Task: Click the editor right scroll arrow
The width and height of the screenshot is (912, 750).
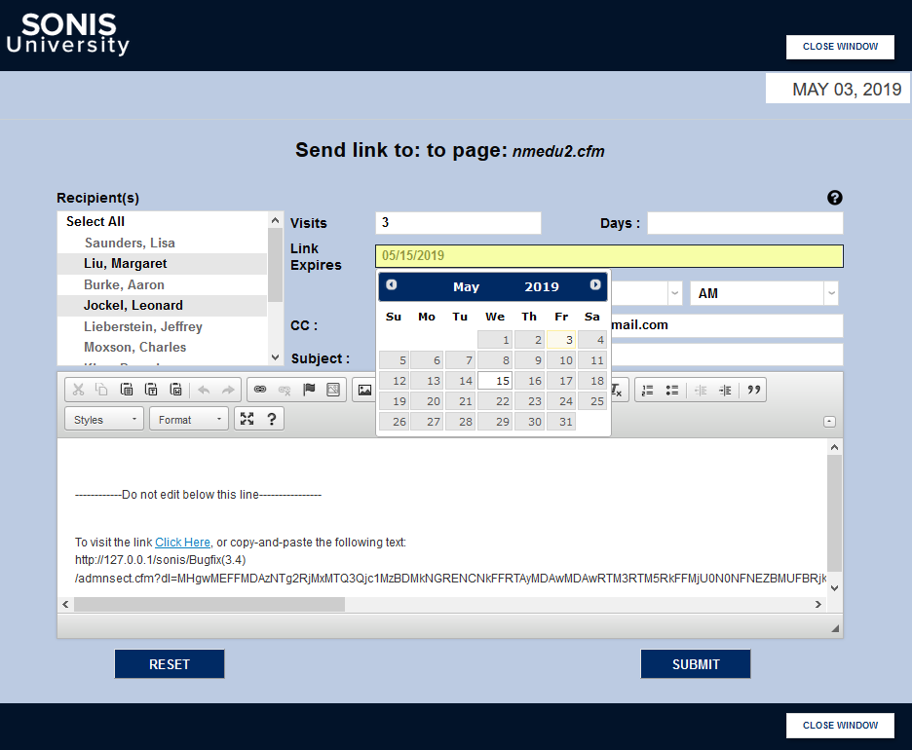Action: 818,604
